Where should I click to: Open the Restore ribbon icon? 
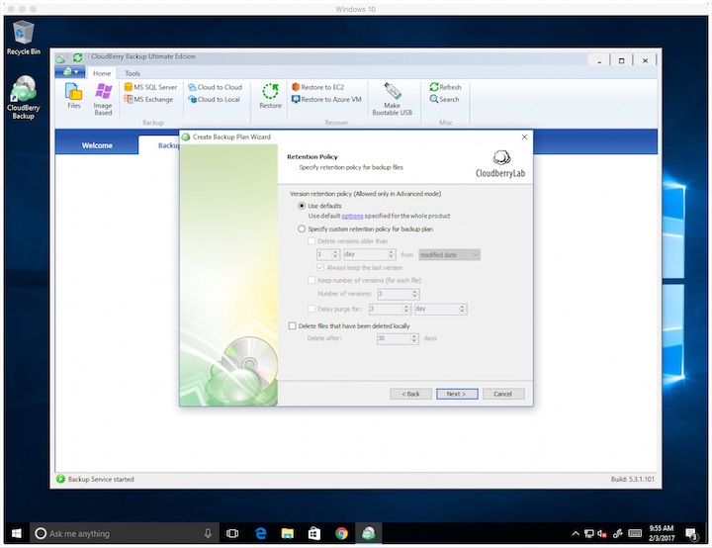(x=271, y=96)
